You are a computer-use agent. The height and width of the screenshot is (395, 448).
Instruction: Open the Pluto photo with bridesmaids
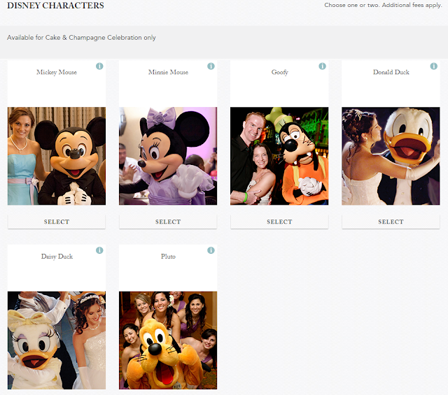168,340
